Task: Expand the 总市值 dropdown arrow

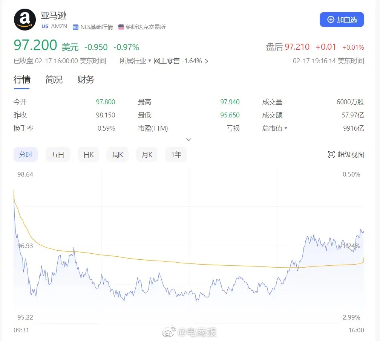Action: [x=286, y=128]
